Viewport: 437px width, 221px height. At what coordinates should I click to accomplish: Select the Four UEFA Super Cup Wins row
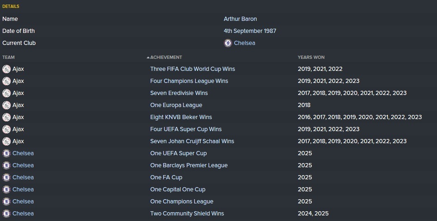[218, 129]
